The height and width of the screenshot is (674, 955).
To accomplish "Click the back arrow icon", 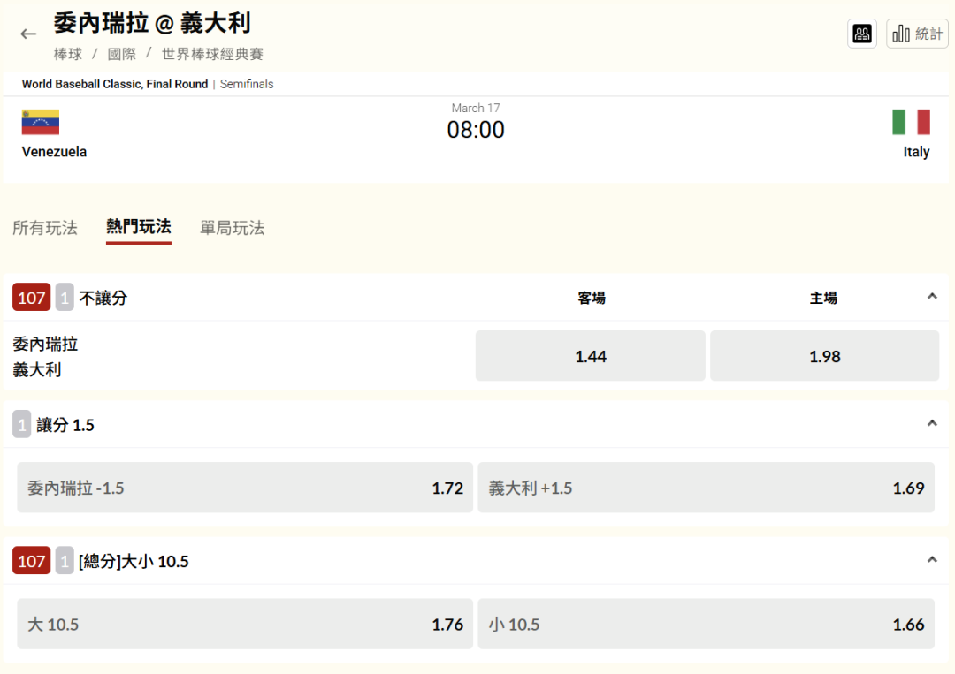I will [28, 34].
